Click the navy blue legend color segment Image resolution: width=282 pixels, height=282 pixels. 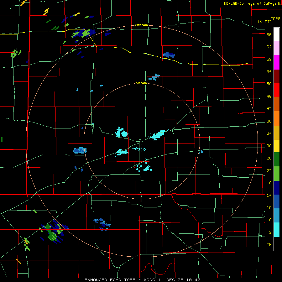pos(277,188)
